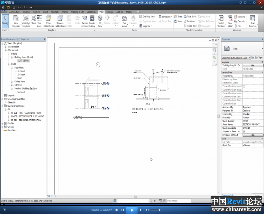Switch to the Manage ribbon tab

coord(110,12)
